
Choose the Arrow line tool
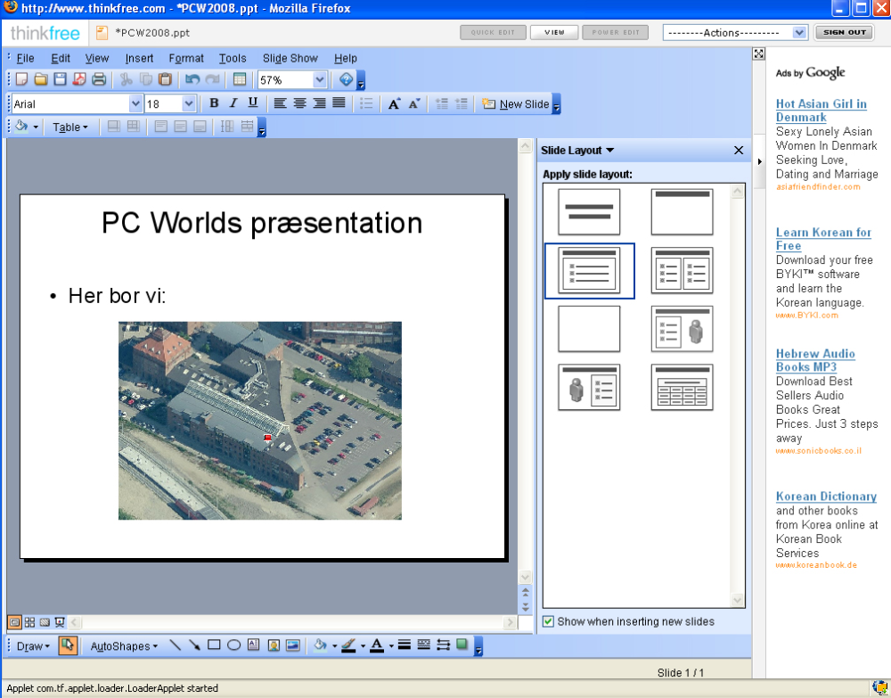click(194, 645)
